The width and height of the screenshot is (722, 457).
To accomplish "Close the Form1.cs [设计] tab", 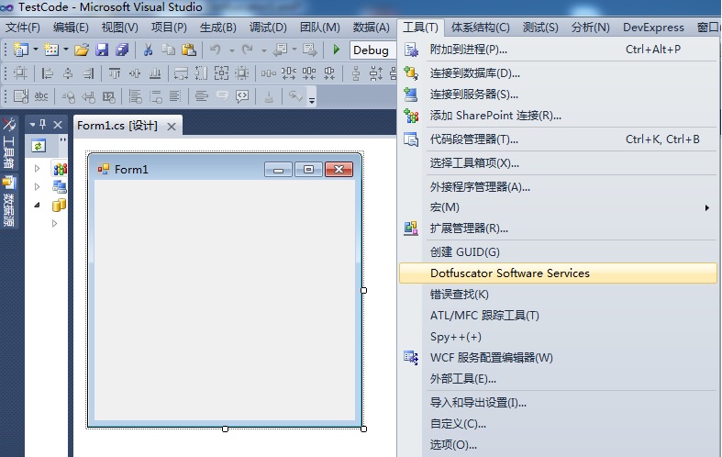I will (x=172, y=127).
